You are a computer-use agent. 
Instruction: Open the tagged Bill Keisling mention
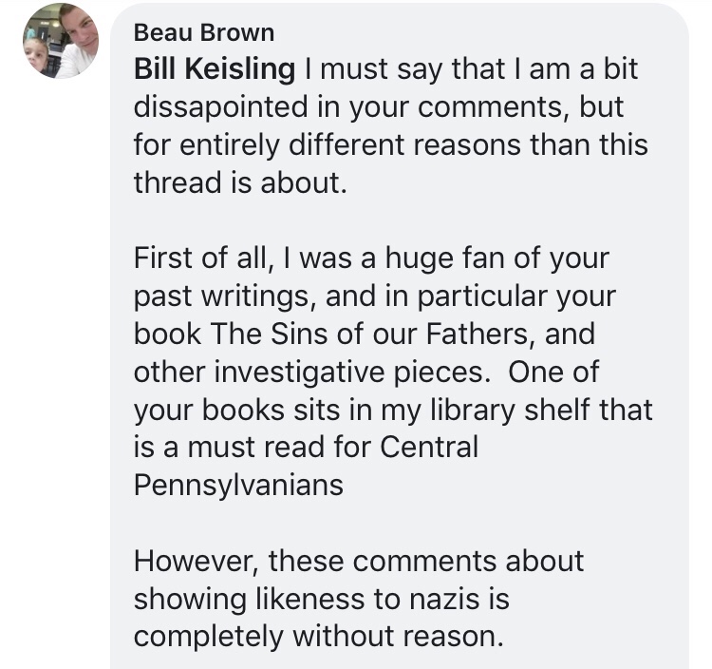pyautogui.click(x=215, y=69)
